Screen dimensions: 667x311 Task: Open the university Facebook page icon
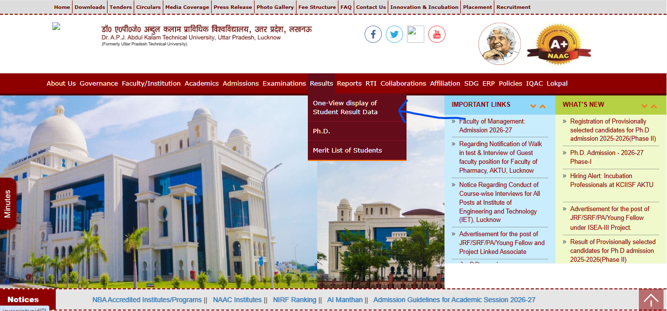pos(373,34)
